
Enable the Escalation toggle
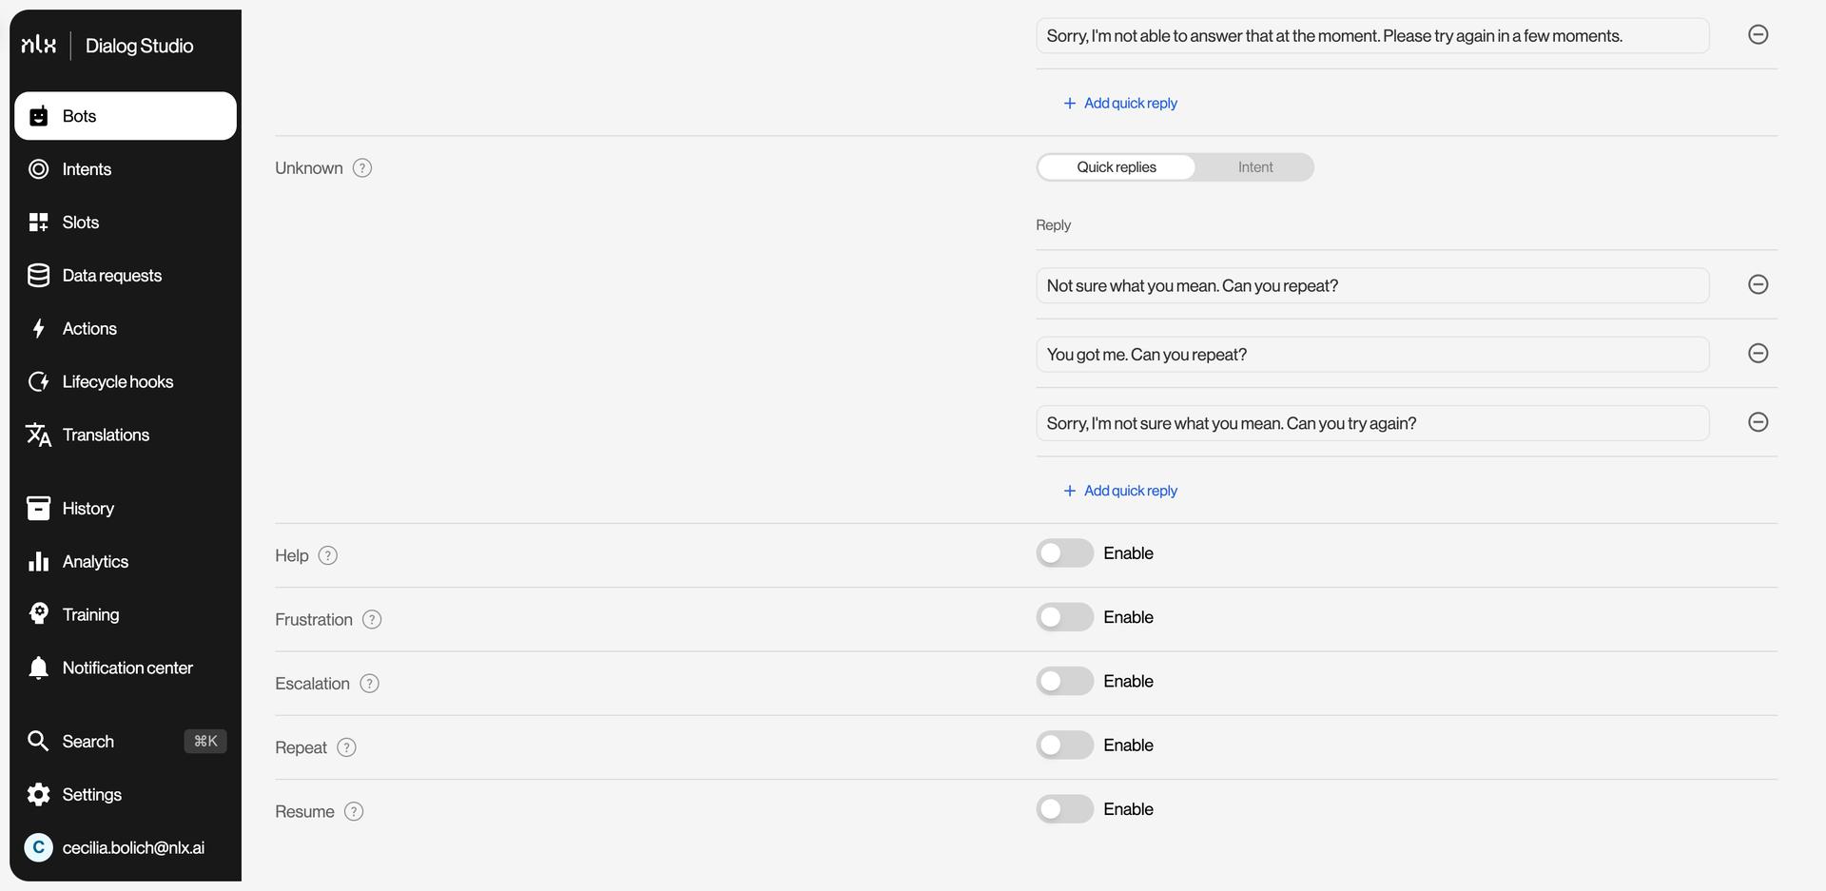coord(1063,681)
